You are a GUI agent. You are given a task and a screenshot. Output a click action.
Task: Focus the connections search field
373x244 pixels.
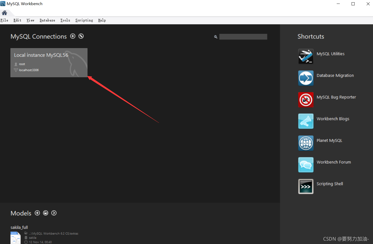click(x=243, y=37)
